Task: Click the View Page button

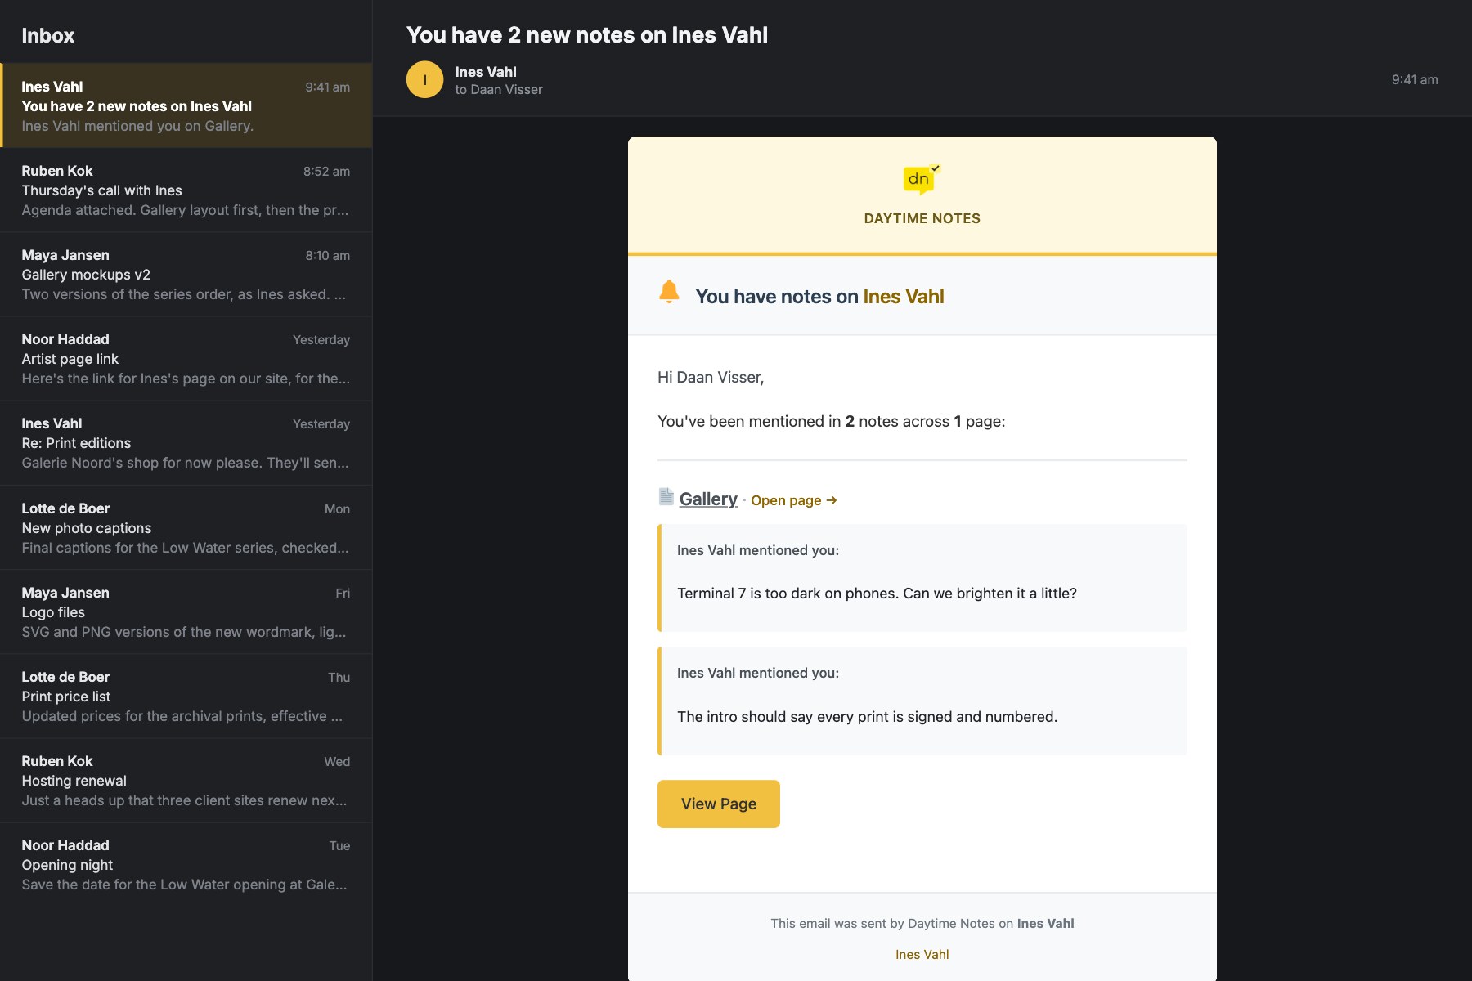Action: [719, 804]
